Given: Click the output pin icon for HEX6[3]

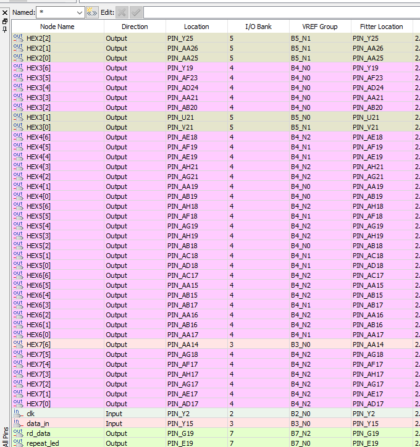Looking at the screenshot, I should point(19,305).
